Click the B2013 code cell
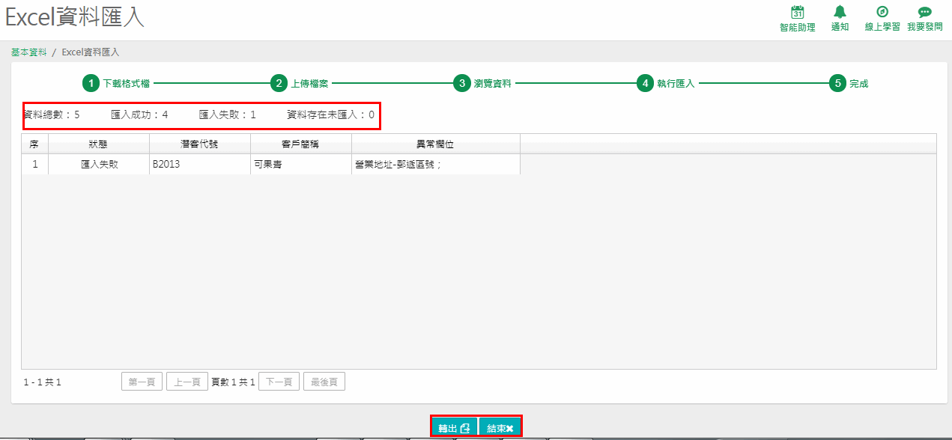This screenshot has width=952, height=440. pos(200,164)
